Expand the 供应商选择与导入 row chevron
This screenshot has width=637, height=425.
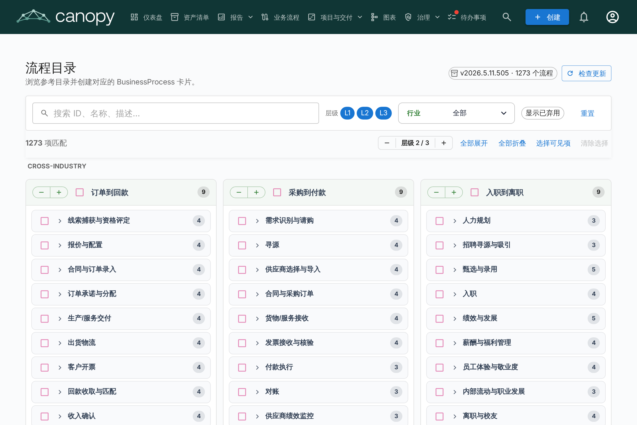[257, 270]
